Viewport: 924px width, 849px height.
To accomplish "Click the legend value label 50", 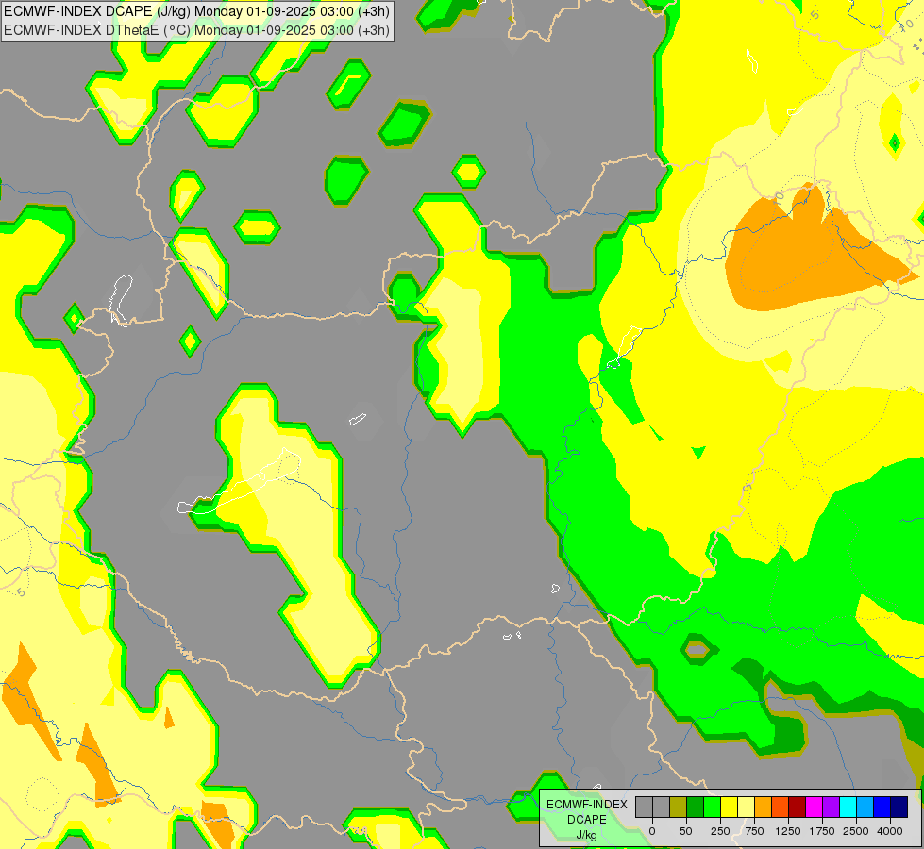I will coord(686,831).
